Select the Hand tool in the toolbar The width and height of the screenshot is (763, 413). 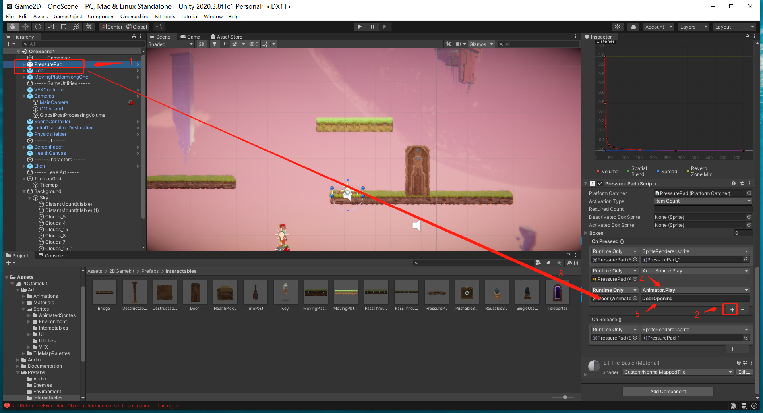(x=12, y=26)
